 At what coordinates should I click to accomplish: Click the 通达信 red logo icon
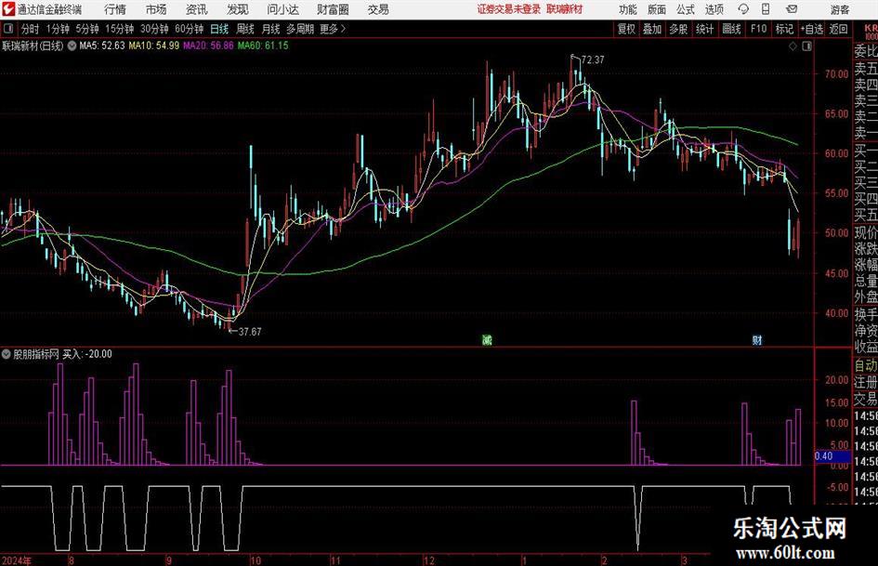[x=7, y=9]
